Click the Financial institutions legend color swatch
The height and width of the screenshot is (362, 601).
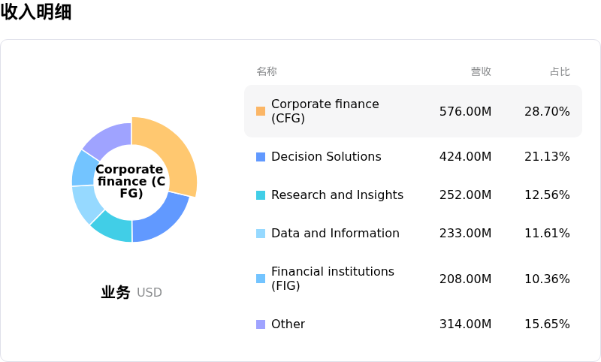[x=261, y=279]
